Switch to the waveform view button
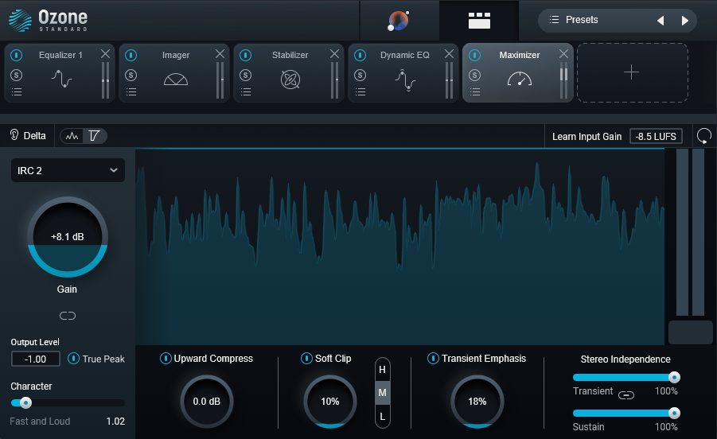717x439 pixels. click(x=72, y=136)
